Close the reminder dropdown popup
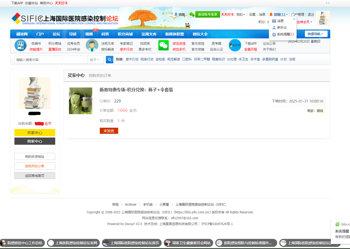 pyautogui.click(x=294, y=19)
